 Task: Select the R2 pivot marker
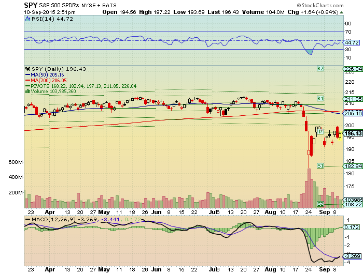320,69
